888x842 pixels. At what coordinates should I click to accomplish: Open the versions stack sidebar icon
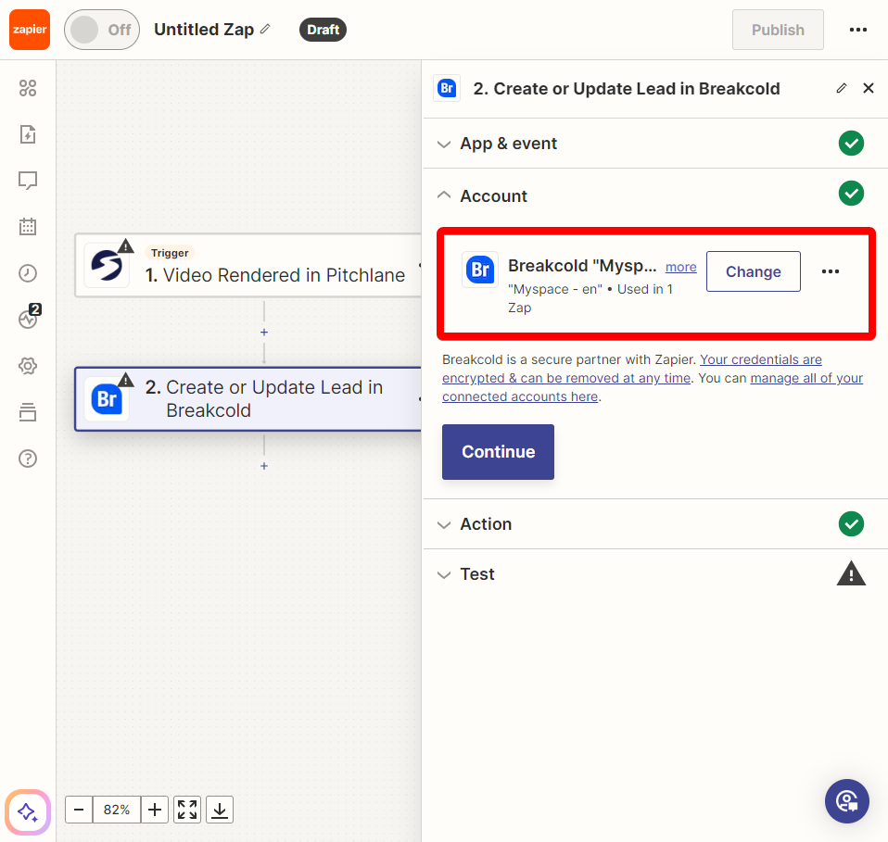[28, 412]
